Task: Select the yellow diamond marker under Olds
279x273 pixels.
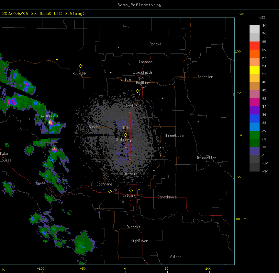Action: (x=126, y=135)
